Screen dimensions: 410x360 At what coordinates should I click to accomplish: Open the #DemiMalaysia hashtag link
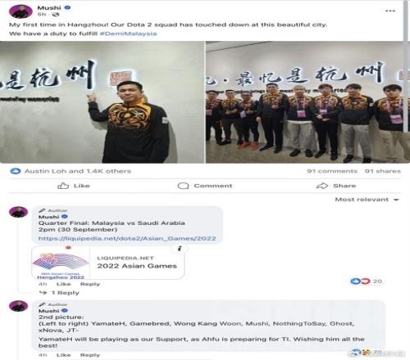tap(128, 34)
